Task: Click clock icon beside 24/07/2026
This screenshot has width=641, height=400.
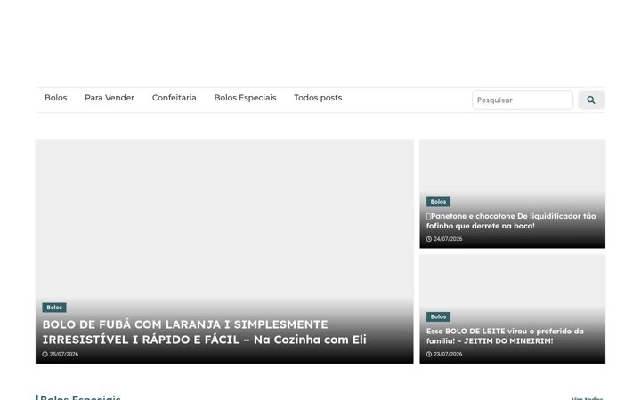Action: (x=429, y=239)
